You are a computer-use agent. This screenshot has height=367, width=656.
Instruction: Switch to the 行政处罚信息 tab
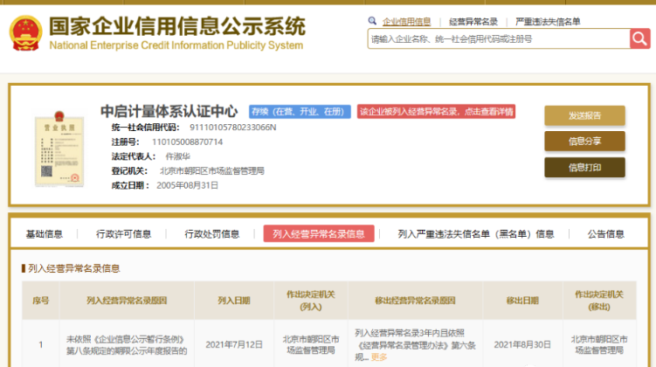click(211, 234)
